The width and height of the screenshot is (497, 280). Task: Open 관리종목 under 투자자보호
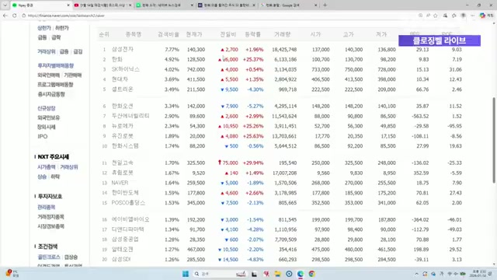[47, 208]
